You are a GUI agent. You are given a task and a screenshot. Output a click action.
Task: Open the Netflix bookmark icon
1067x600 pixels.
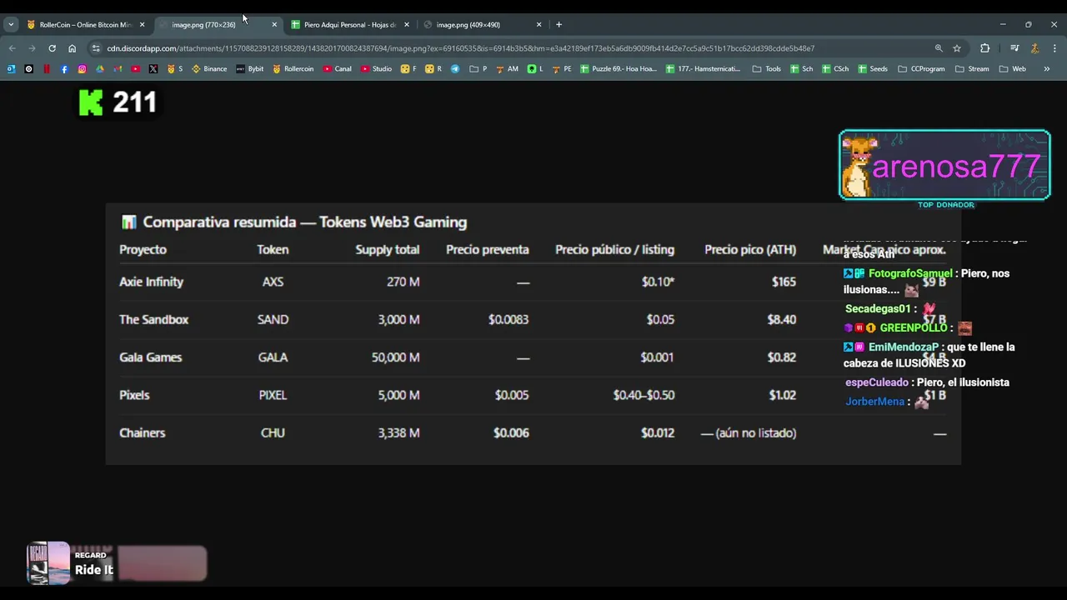pos(47,69)
